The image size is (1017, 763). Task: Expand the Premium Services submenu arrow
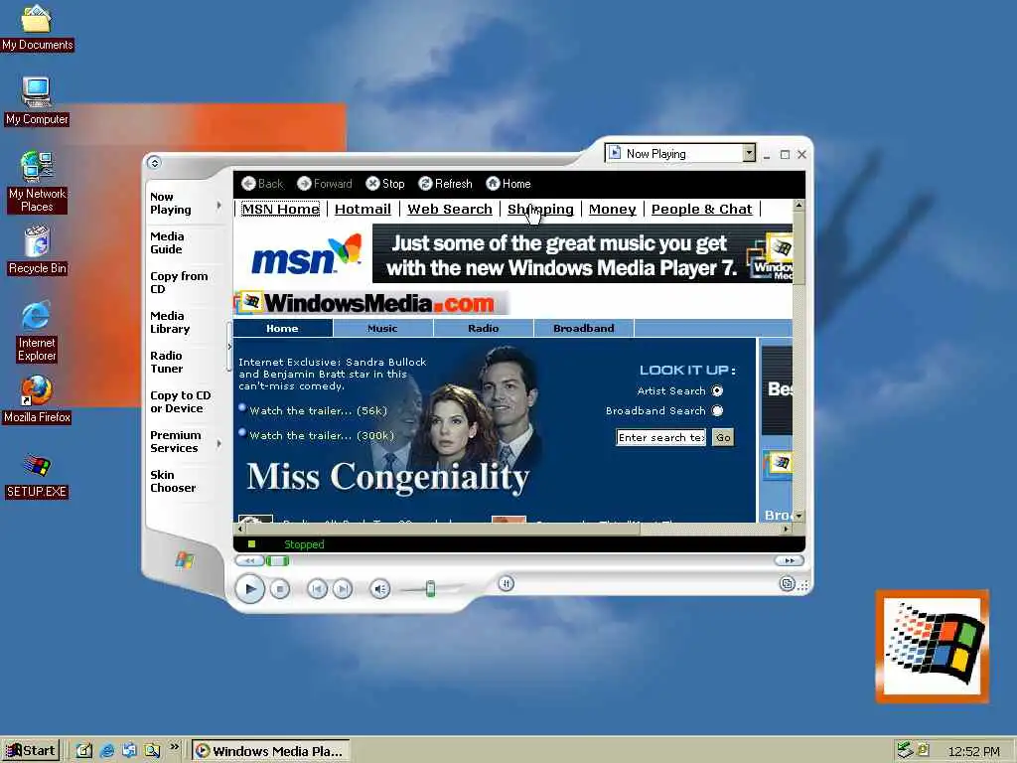coord(218,444)
